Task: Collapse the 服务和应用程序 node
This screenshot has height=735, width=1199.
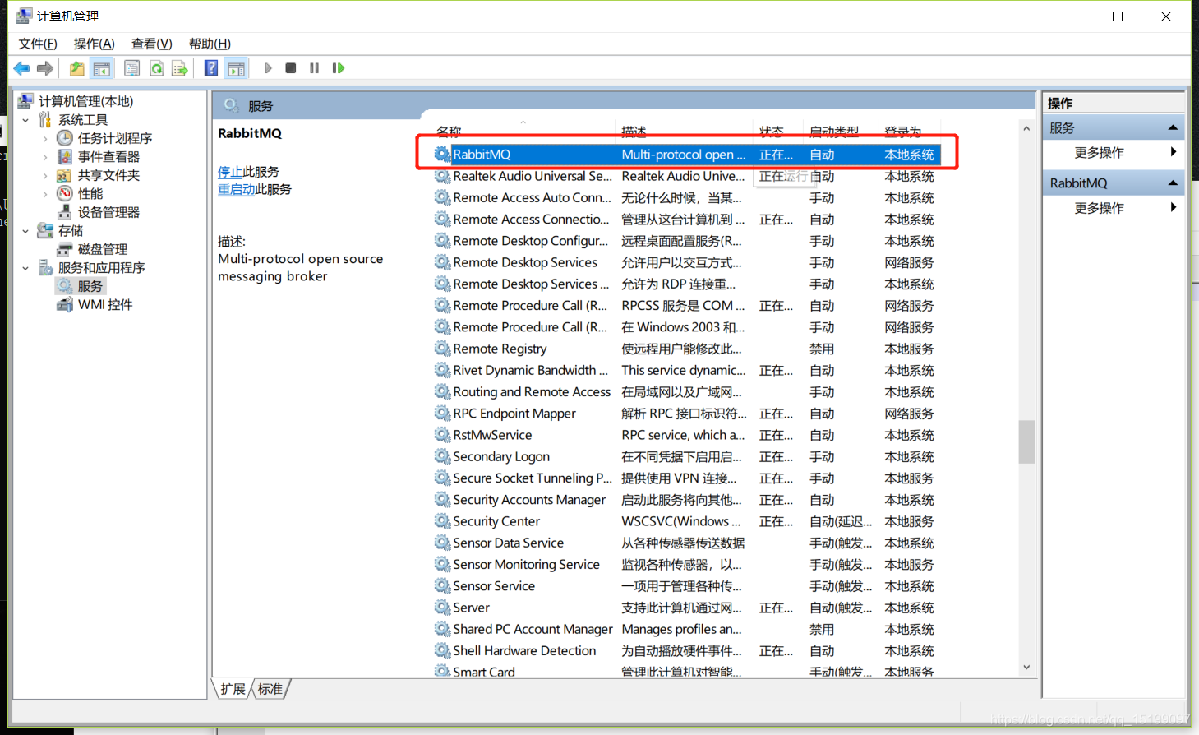Action: [x=25, y=268]
